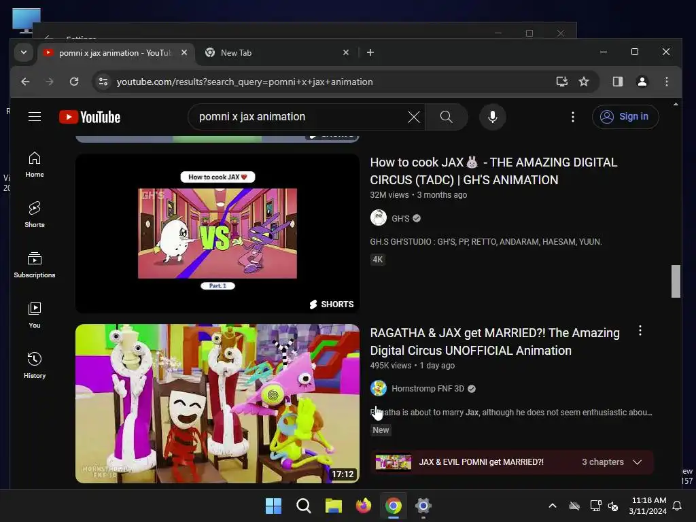Open RAGATHA & JAX get MARRIED video title
The height and width of the screenshot is (522, 696).
point(495,342)
